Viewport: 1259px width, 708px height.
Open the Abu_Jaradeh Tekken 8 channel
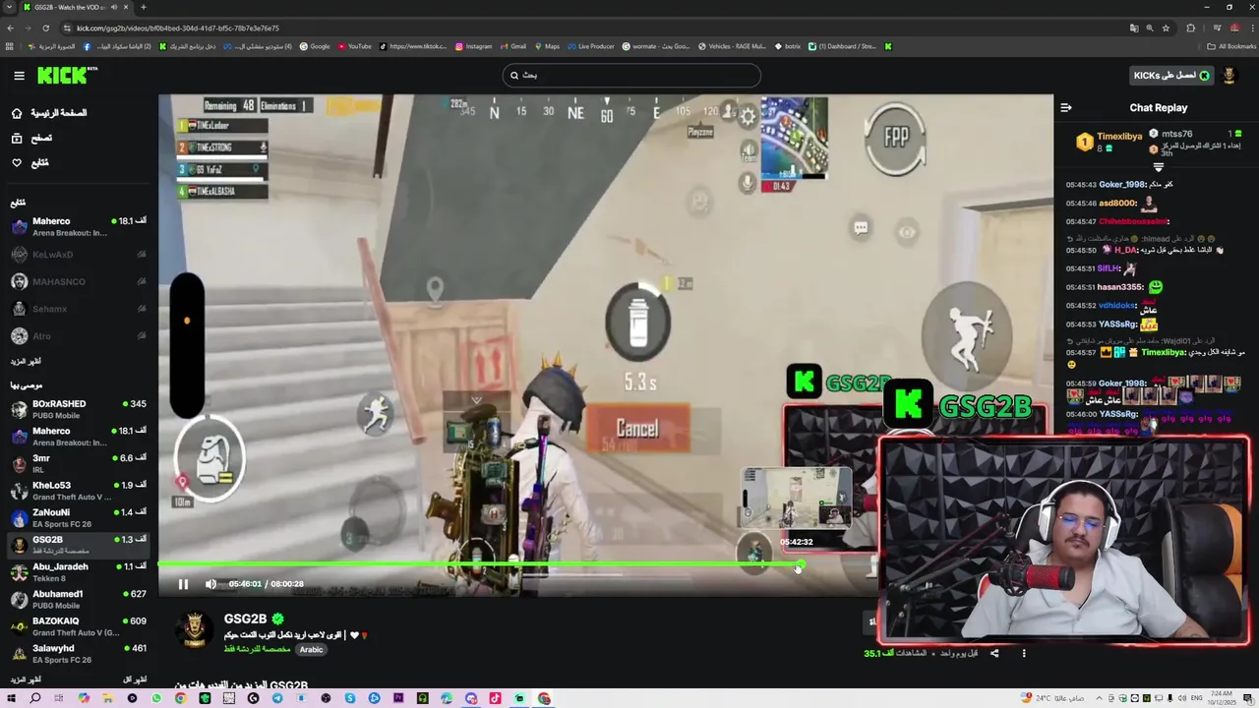(79, 572)
